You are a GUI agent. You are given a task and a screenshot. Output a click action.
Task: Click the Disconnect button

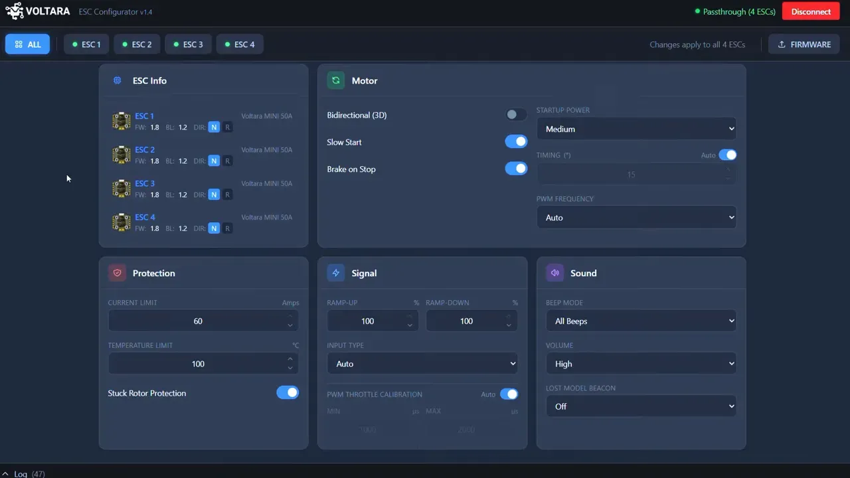811,11
